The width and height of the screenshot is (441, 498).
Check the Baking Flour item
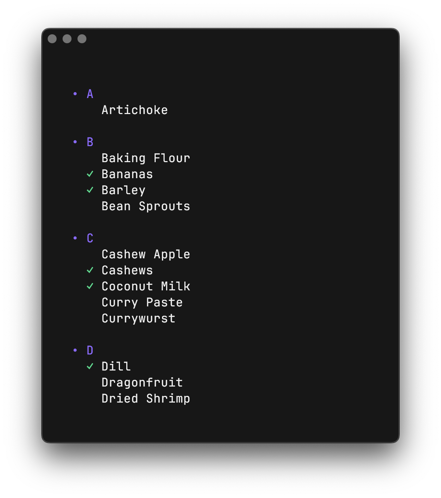tap(146, 158)
